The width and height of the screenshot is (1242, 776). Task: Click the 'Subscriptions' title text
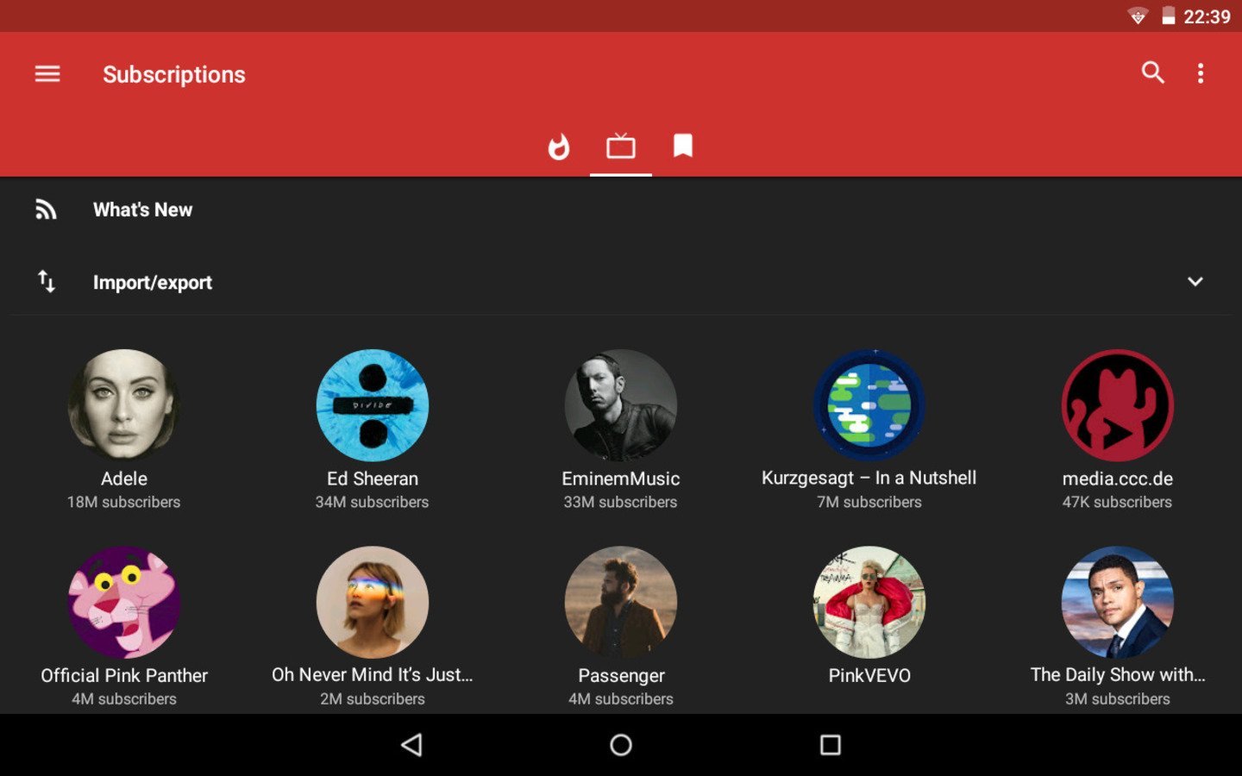point(174,75)
